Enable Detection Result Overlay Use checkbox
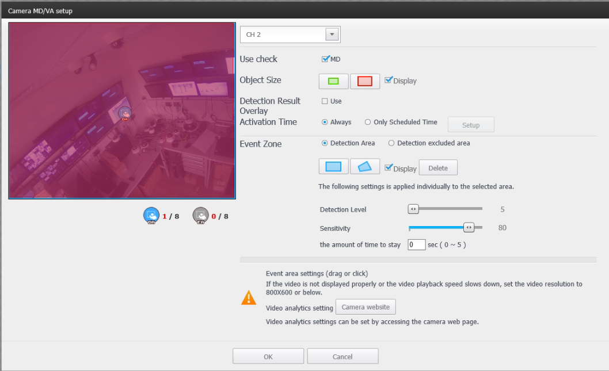 pyautogui.click(x=325, y=101)
